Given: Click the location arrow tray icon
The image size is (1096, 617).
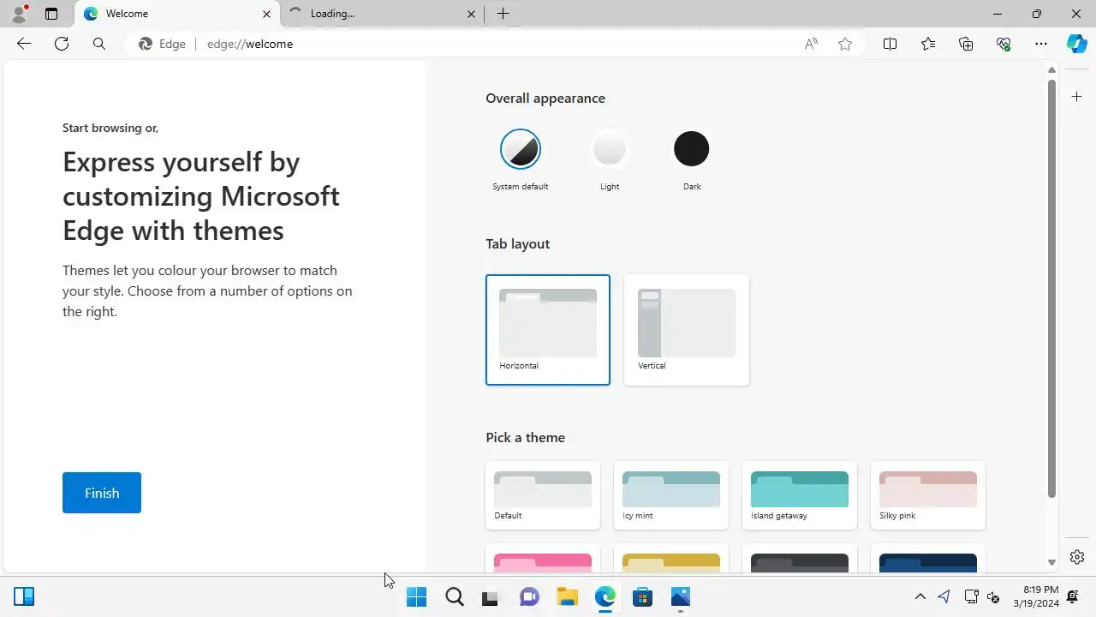Looking at the screenshot, I should 944,596.
